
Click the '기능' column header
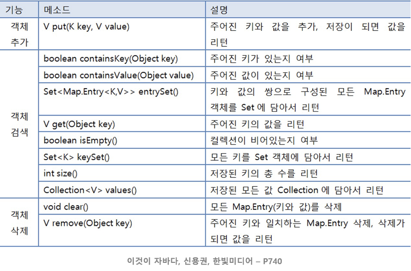(x=19, y=10)
